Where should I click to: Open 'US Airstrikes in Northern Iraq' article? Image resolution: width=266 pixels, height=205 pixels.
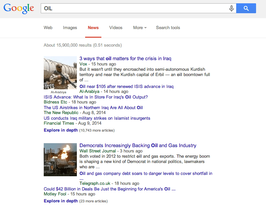coord(93,108)
